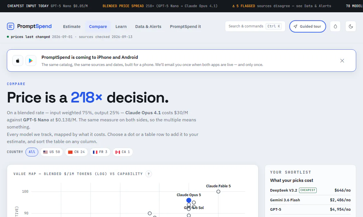Filter models by CA 1
Screen dimensions: 363x217
[123, 152]
